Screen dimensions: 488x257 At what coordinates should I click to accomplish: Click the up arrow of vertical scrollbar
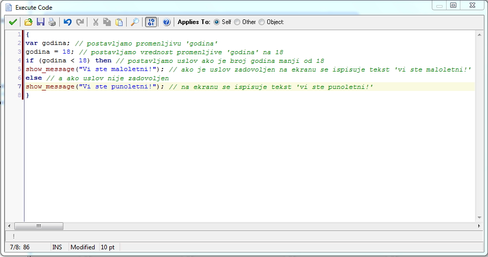point(479,35)
